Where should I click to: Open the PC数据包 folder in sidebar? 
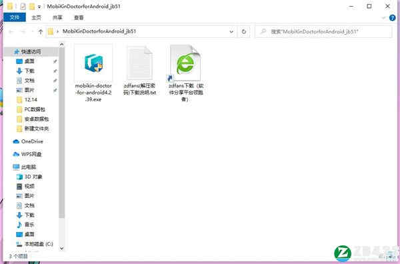35,109
